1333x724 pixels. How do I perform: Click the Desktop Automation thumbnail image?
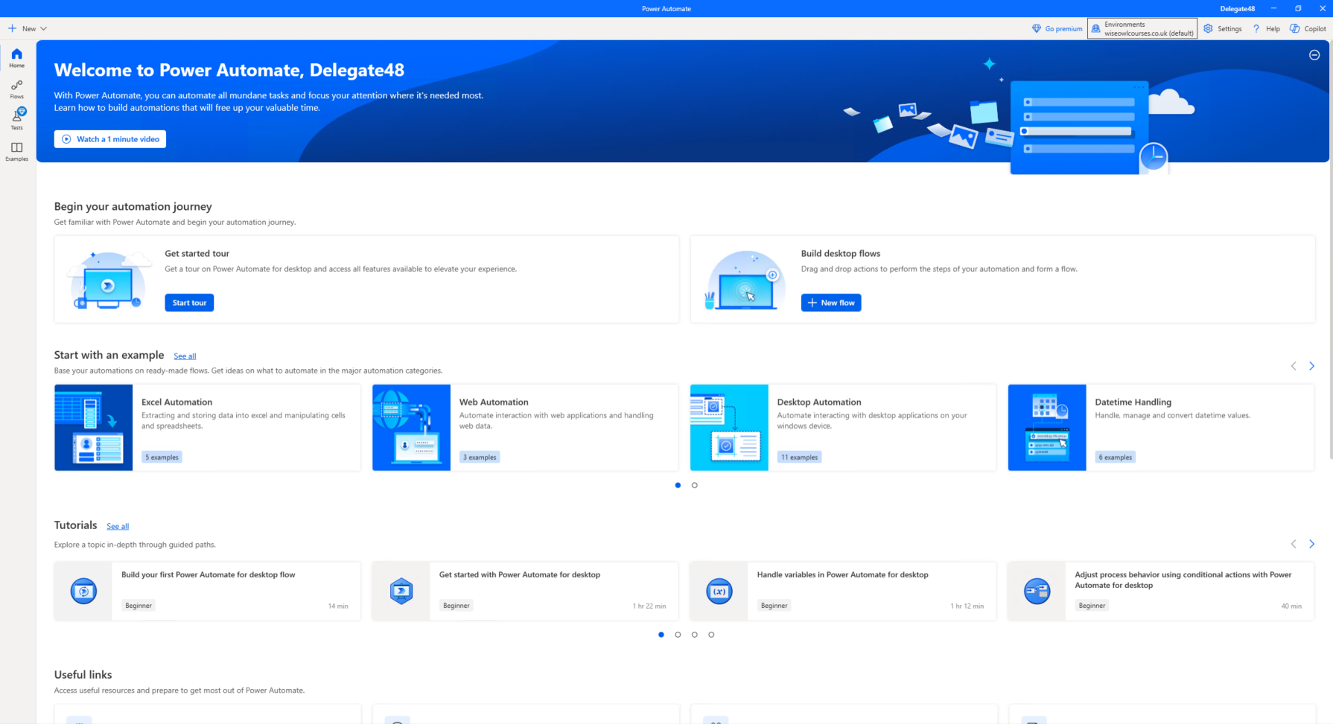point(729,427)
